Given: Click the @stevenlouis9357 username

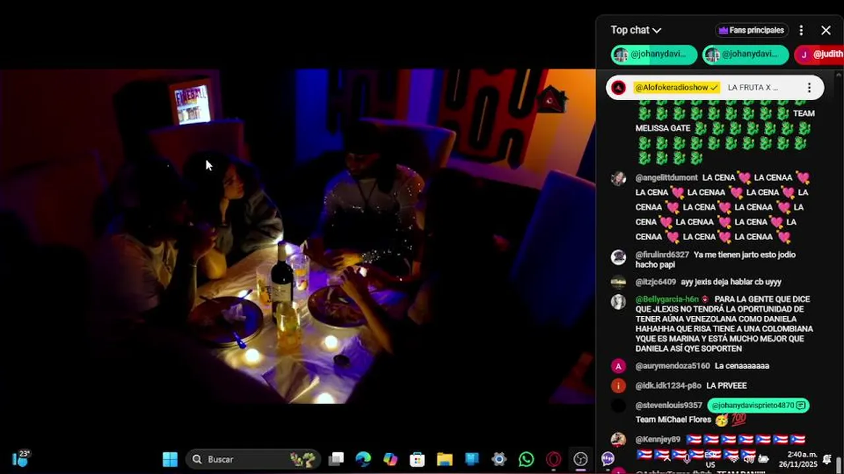Looking at the screenshot, I should 669,406.
